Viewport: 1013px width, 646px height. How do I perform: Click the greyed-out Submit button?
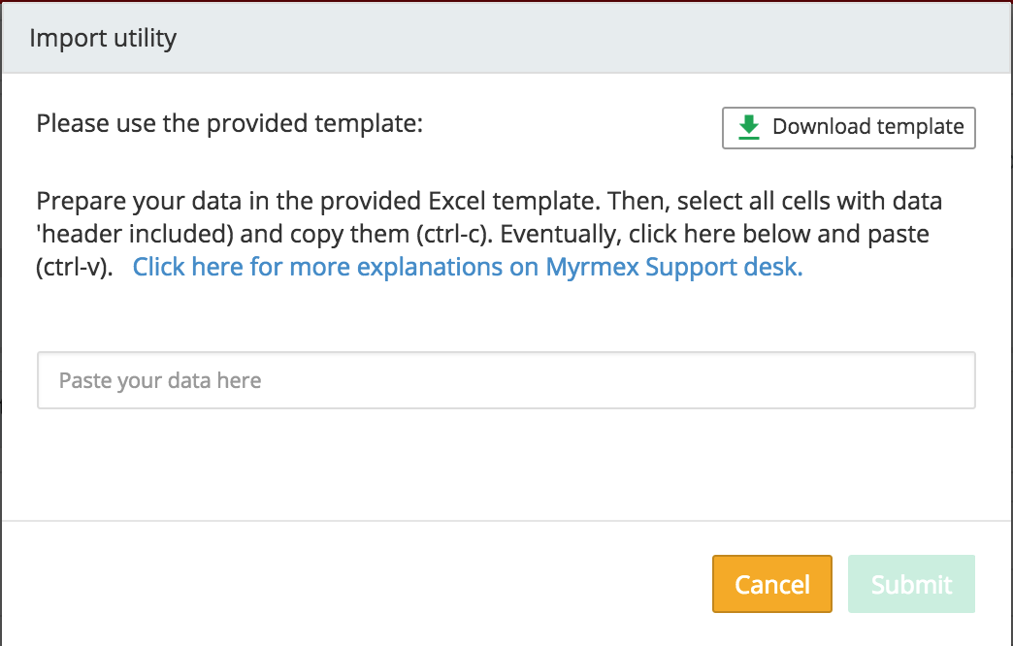911,584
